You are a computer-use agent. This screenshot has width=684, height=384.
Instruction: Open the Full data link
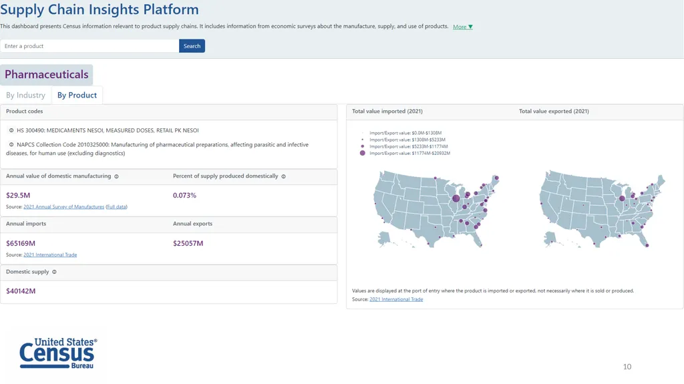click(116, 207)
